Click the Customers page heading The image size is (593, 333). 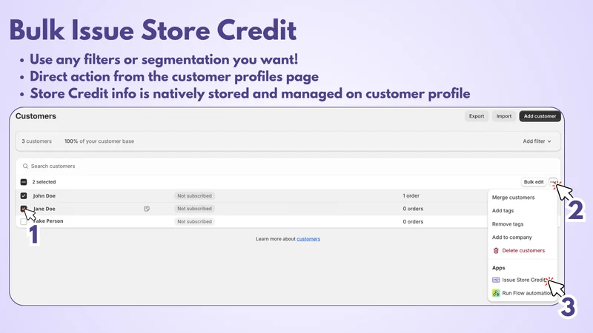pyautogui.click(x=36, y=116)
